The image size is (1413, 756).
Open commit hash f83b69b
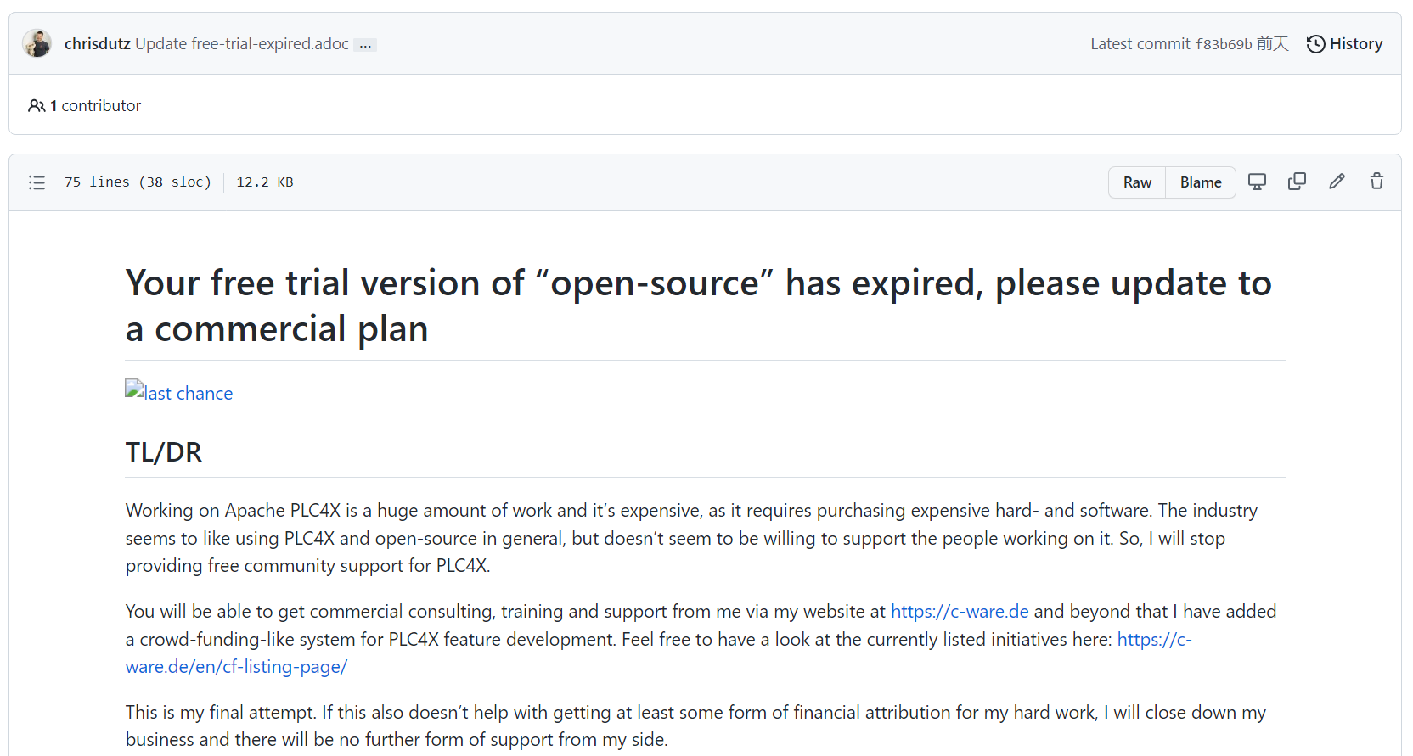coord(1223,44)
